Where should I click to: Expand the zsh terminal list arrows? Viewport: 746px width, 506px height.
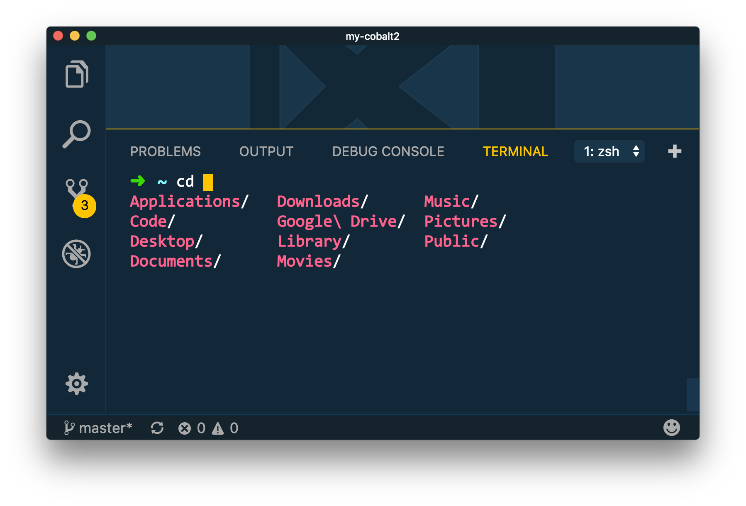pos(636,151)
